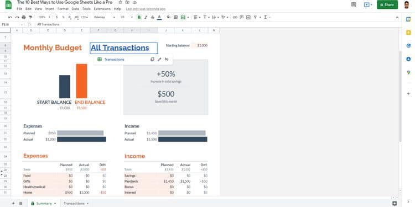Open the Summary tab dropdown arrow
This screenshot has height=207, width=415.
[55, 204]
